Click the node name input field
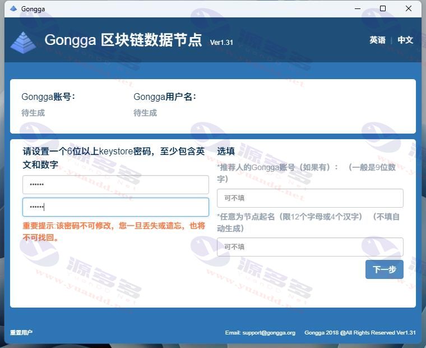The height and width of the screenshot is (348, 426). (x=310, y=247)
